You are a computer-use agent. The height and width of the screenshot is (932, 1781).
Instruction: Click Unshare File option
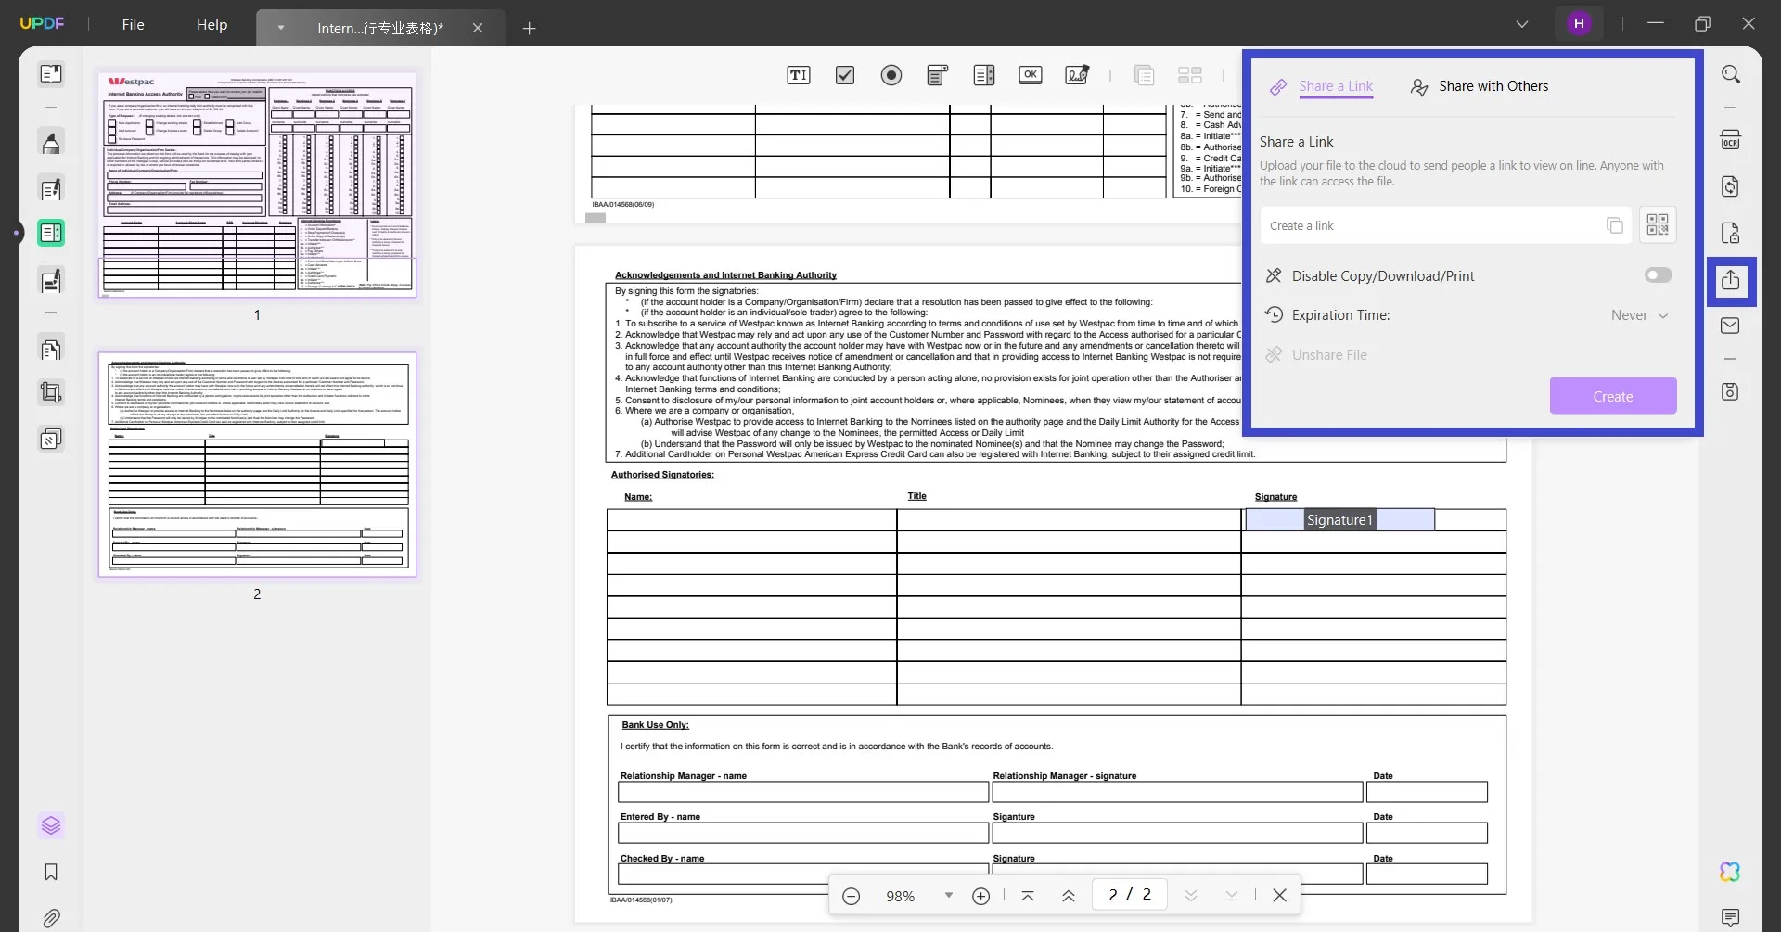click(1317, 355)
